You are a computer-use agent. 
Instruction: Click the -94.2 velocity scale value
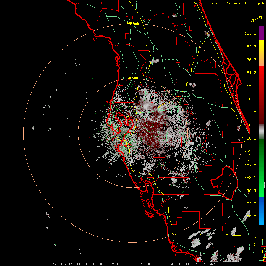[x=250, y=204]
